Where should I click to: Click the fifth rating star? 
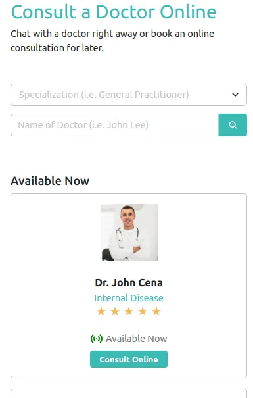tap(156, 311)
